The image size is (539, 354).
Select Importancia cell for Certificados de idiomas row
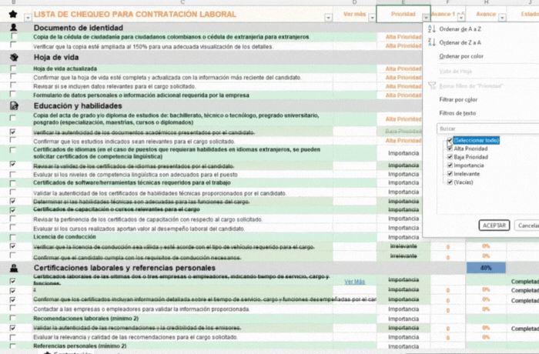click(403, 153)
